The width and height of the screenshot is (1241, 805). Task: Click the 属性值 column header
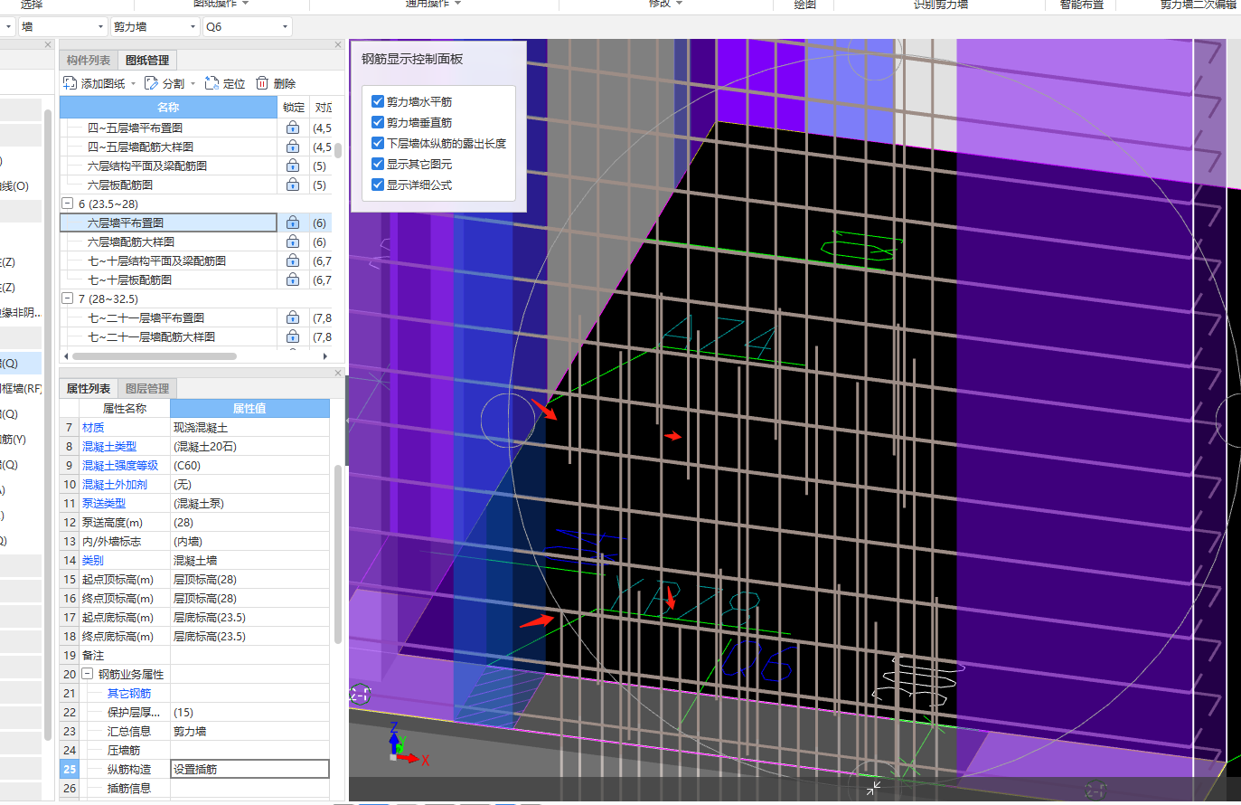[249, 408]
